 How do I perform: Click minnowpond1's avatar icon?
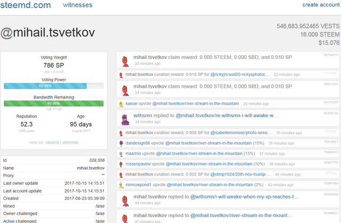tap(121, 185)
